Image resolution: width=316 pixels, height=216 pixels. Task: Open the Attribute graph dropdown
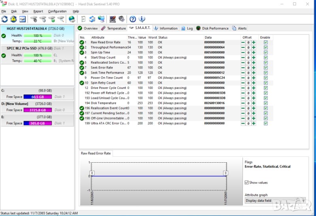coord(275,201)
